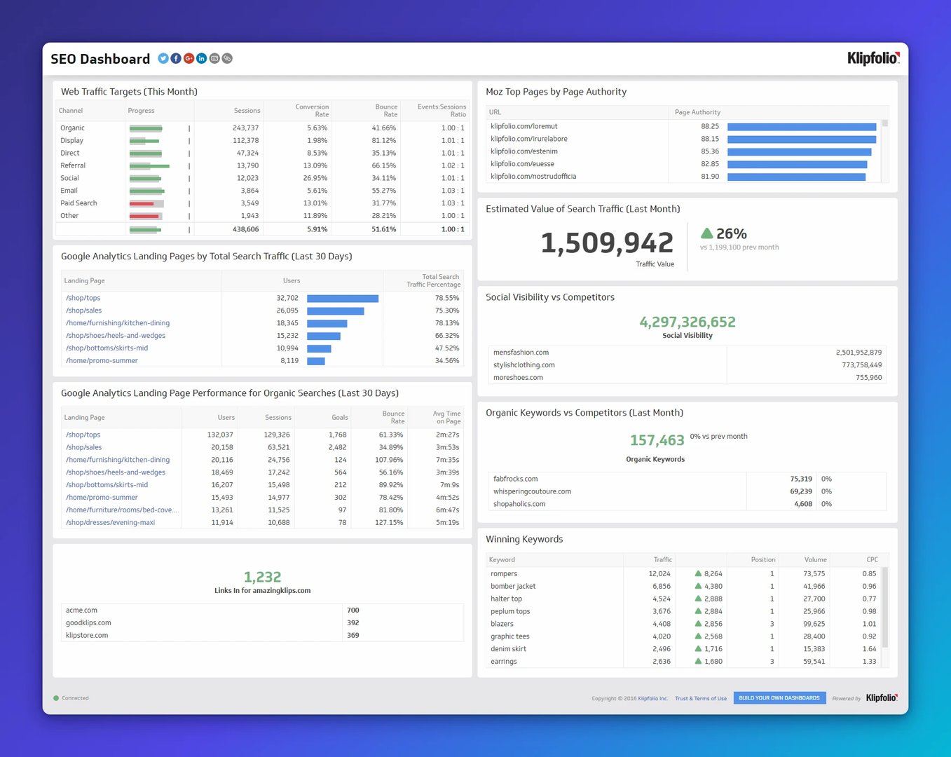Viewport: 951px width, 757px height.
Task: Click the green triangle in denim skirt row
Action: tap(698, 649)
